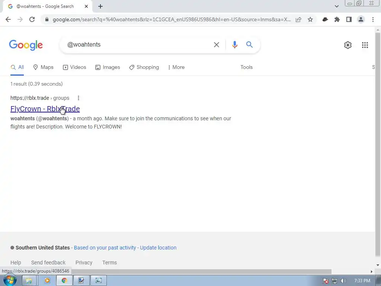The height and width of the screenshot is (286, 381).
Task: Click the browser forward arrow
Action: click(x=20, y=19)
